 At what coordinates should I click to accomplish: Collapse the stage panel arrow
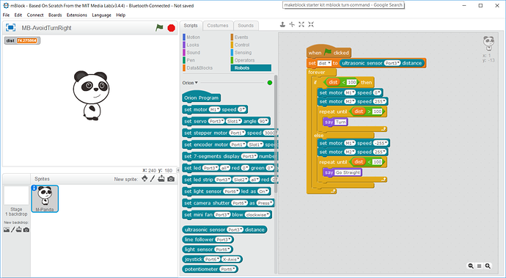click(177, 170)
